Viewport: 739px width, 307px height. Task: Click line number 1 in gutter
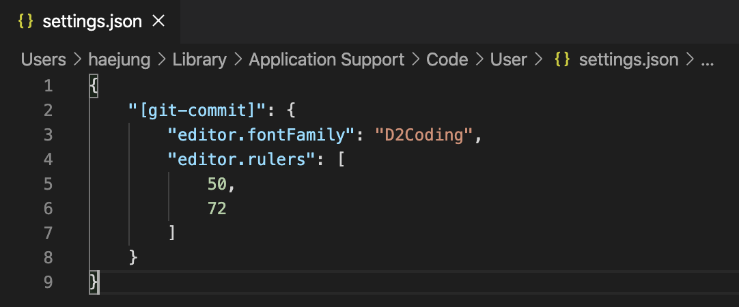pos(48,86)
